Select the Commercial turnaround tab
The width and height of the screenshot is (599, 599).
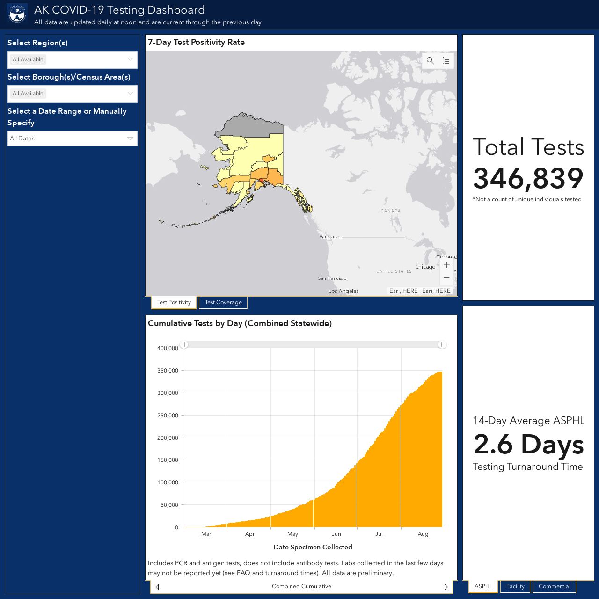coord(554,586)
